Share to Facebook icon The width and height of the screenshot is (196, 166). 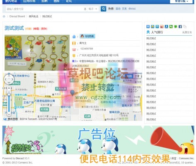coord(180,27)
